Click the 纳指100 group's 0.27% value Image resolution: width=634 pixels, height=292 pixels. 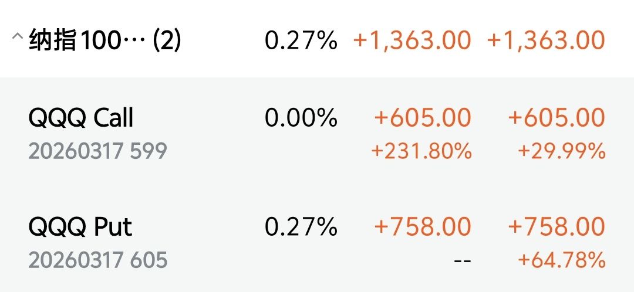point(301,40)
